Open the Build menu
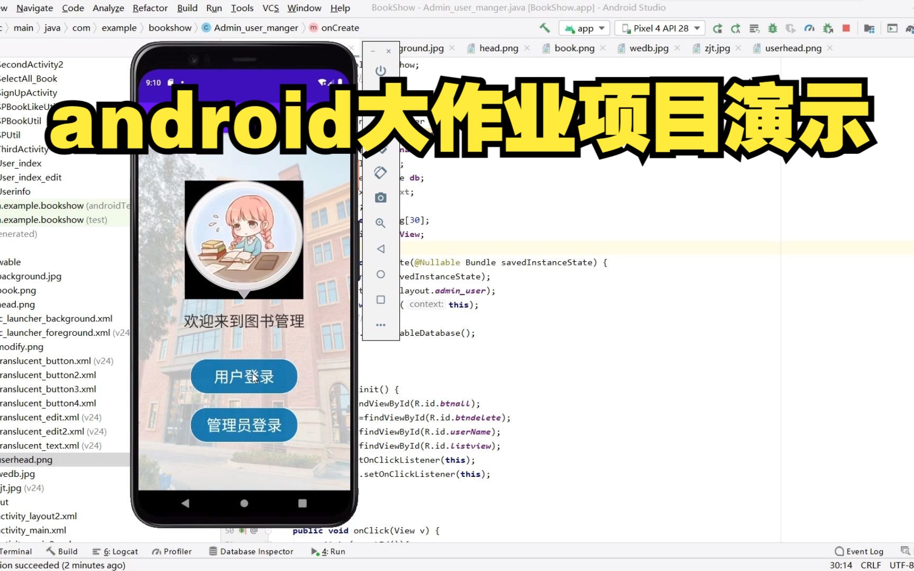This screenshot has height=571, width=914. (x=187, y=8)
